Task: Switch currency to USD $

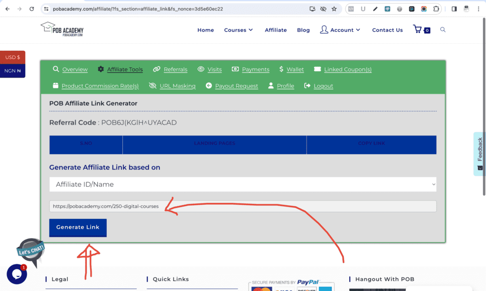Action: click(x=12, y=57)
